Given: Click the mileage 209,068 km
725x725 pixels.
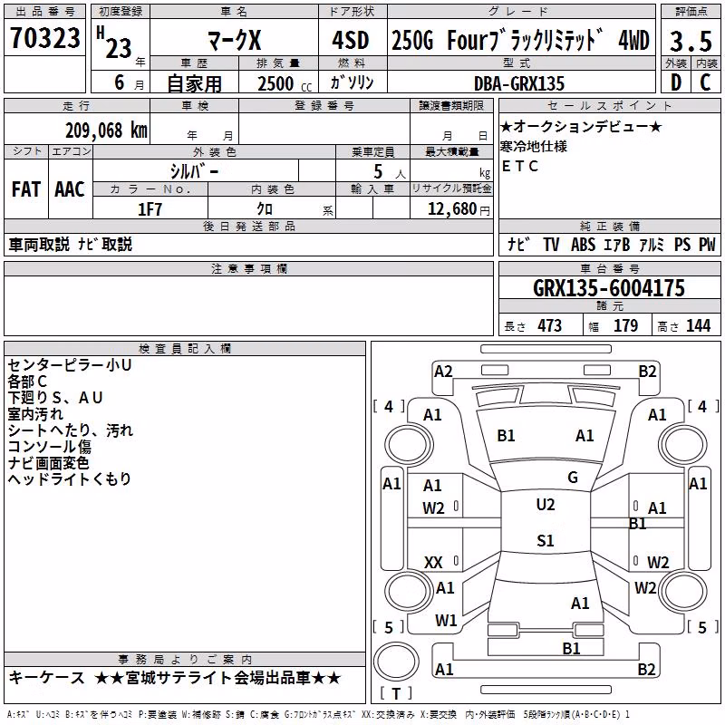Looking at the screenshot, I should 106,130.
